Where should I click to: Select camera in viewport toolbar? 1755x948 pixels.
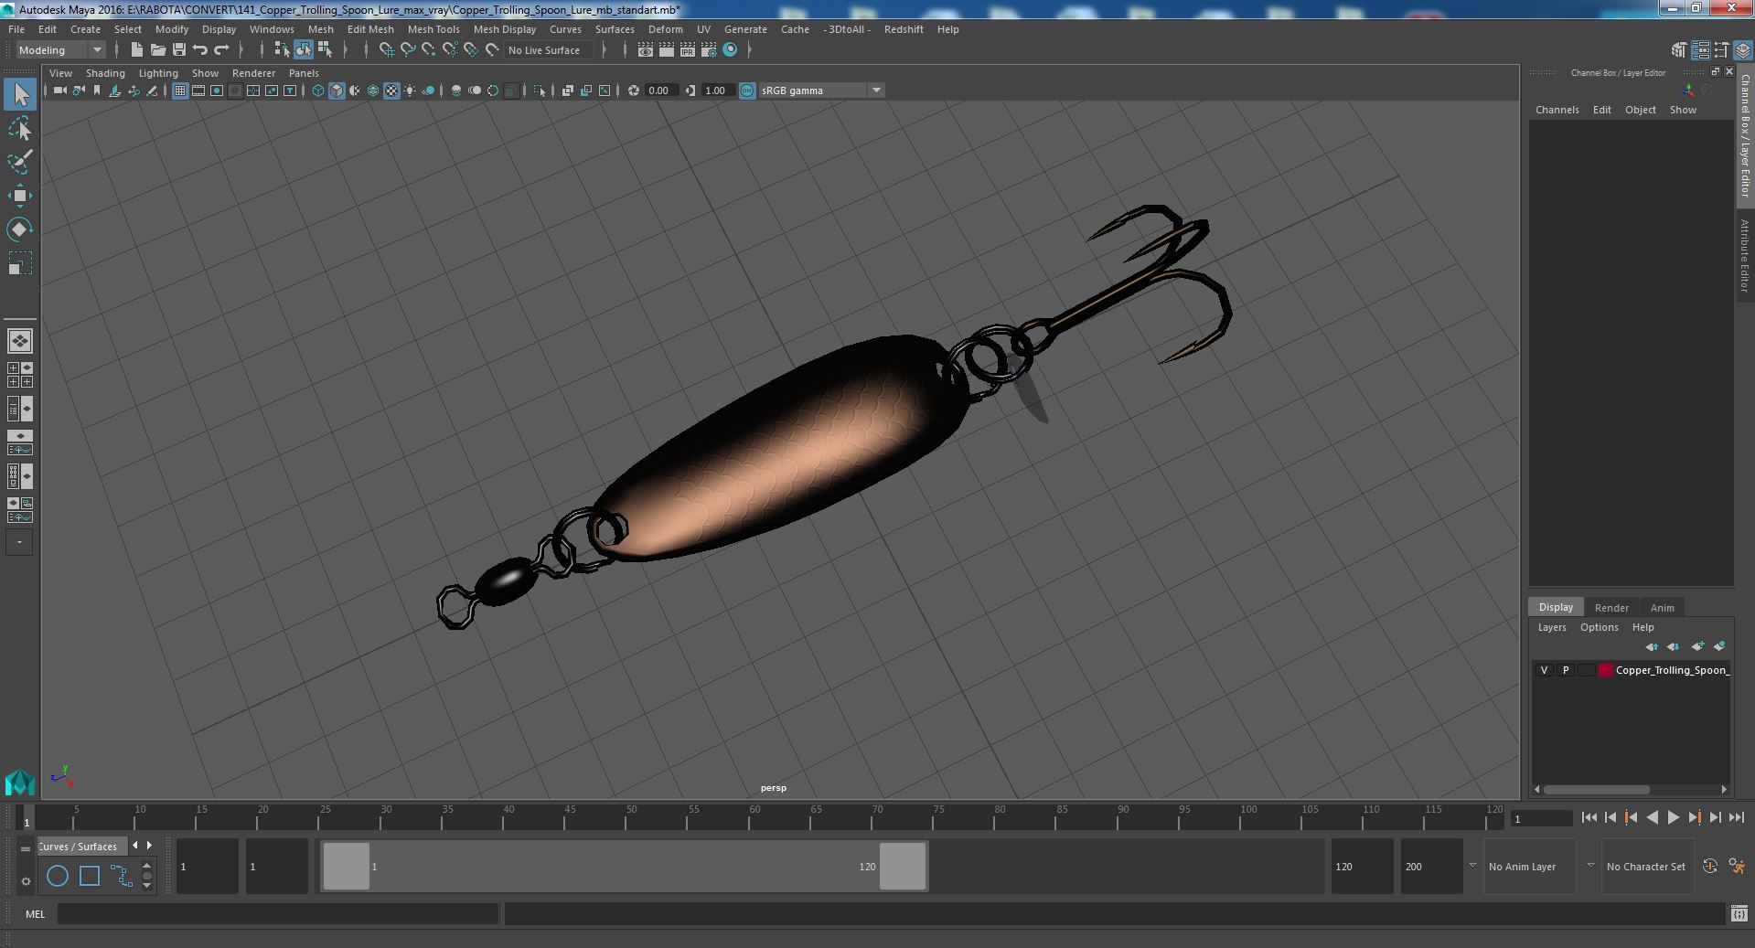click(x=59, y=91)
